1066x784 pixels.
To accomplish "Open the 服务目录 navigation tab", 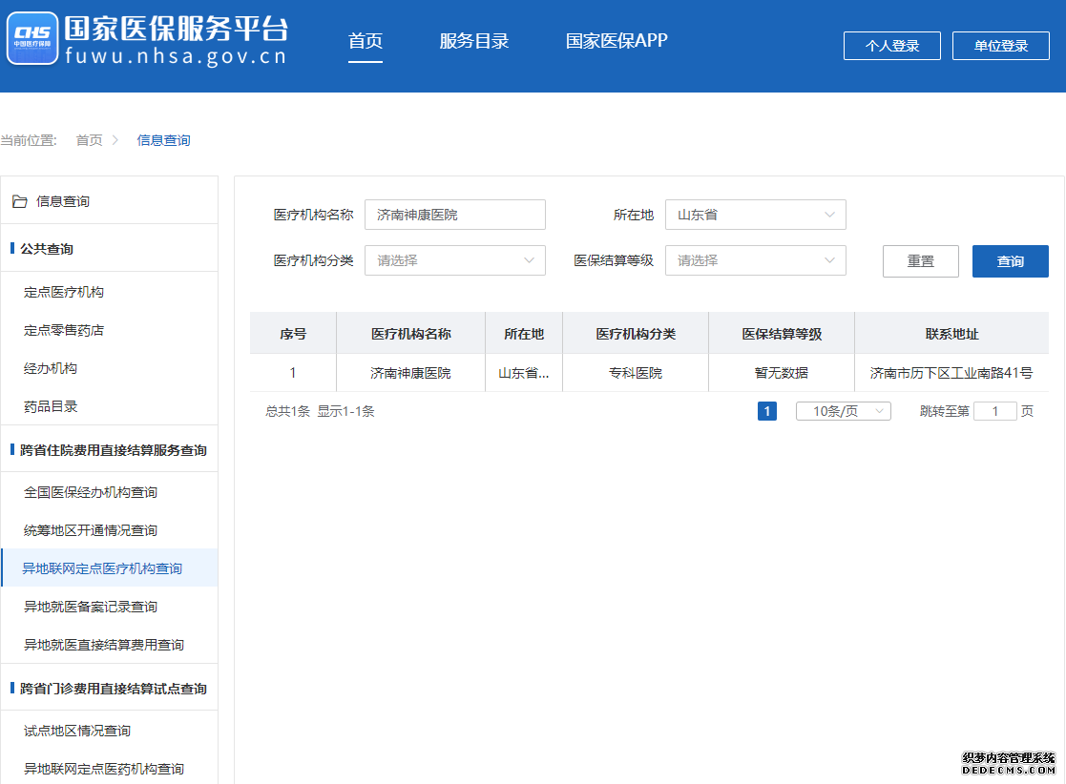I will click(474, 41).
